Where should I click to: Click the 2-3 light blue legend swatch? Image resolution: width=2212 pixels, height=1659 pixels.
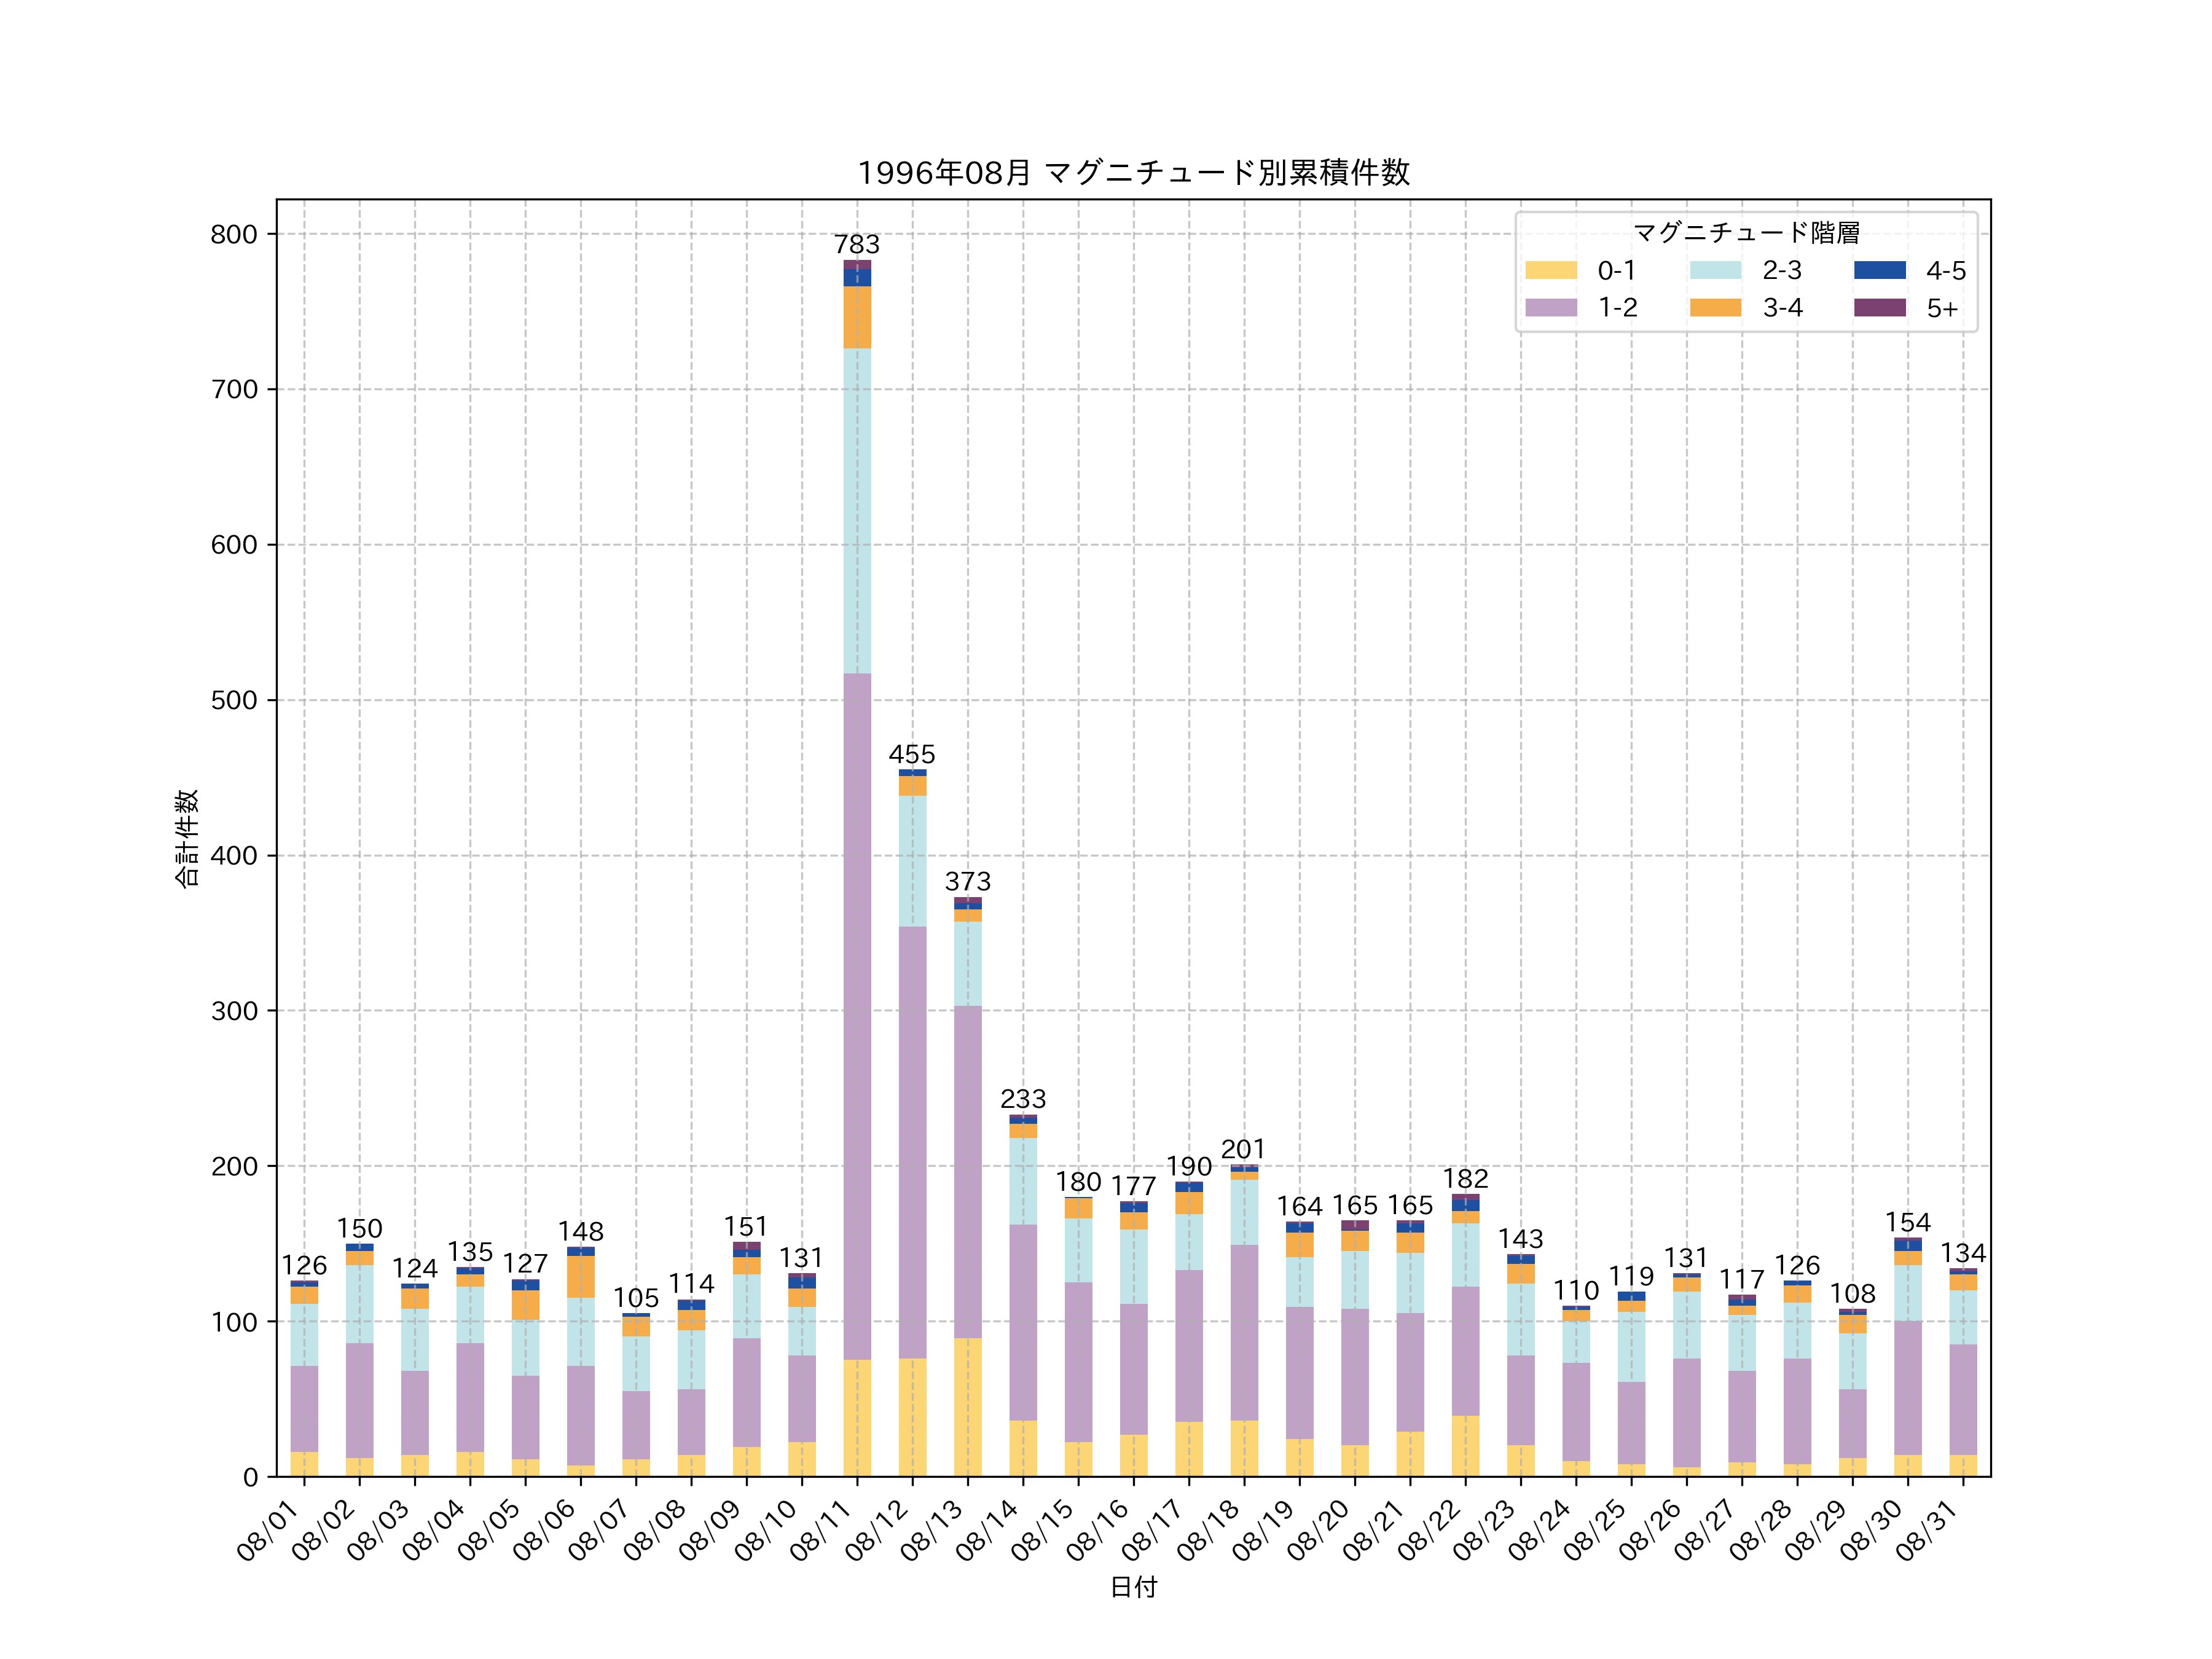coord(1715,270)
